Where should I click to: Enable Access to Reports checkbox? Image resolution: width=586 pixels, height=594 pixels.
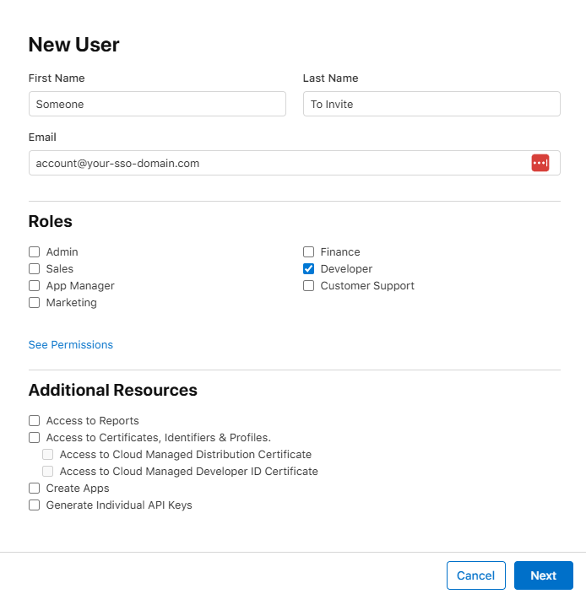click(35, 421)
